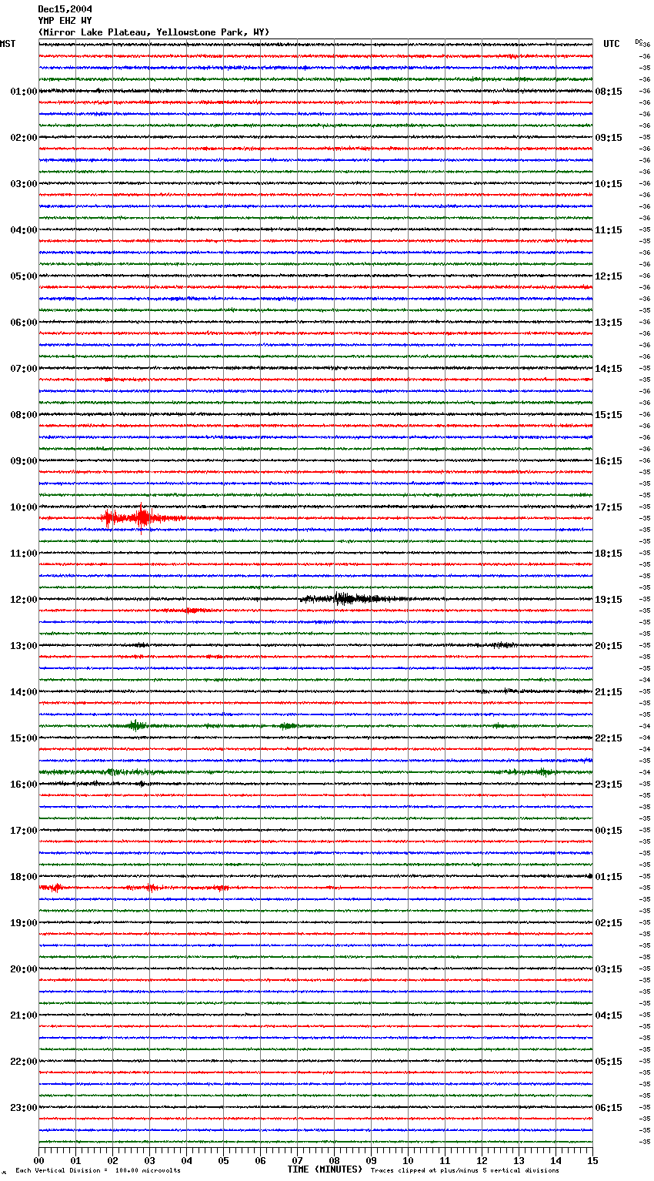Click the 05 minute tick label on time axis
The height and width of the screenshot is (1181, 654).
click(223, 1160)
